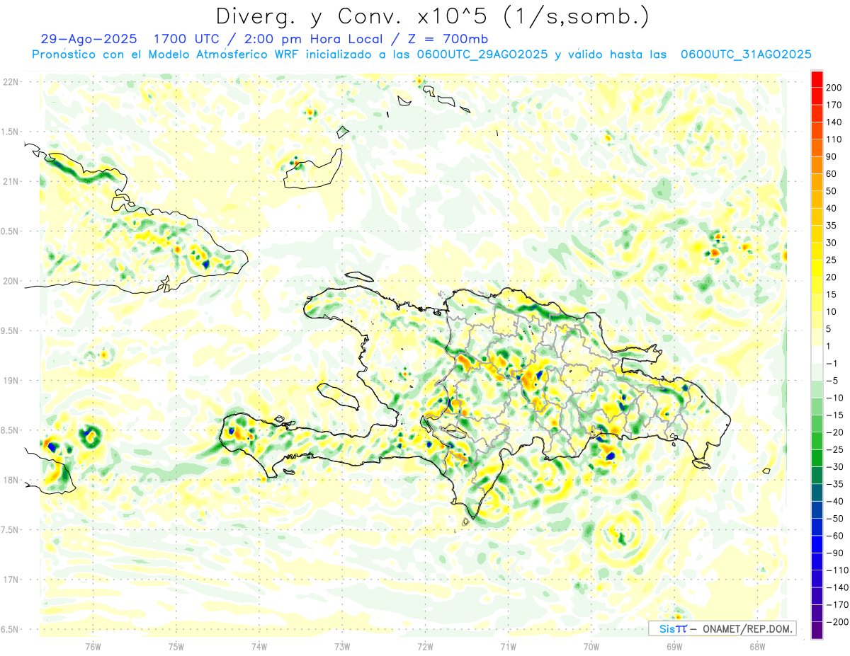Select the red top swatch of the color scale
Image resolution: width=850 pixels, height=656 pixels.
click(817, 80)
